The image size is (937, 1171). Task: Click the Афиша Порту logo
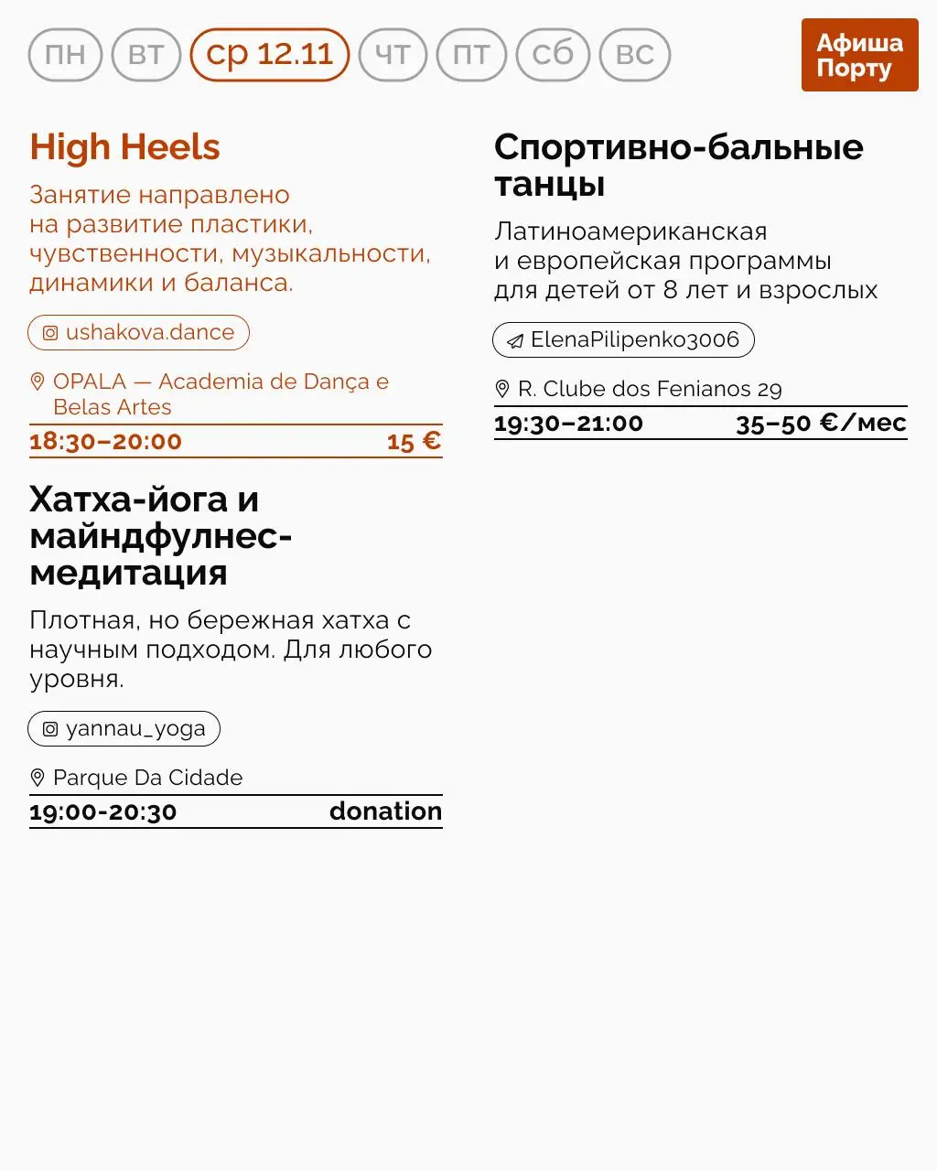click(859, 55)
